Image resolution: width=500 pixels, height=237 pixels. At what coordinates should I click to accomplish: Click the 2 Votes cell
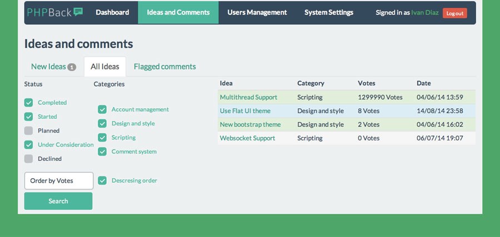[369, 124]
